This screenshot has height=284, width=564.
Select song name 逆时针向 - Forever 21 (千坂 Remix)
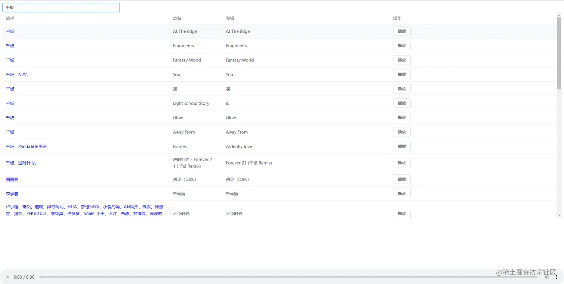[x=192, y=163]
